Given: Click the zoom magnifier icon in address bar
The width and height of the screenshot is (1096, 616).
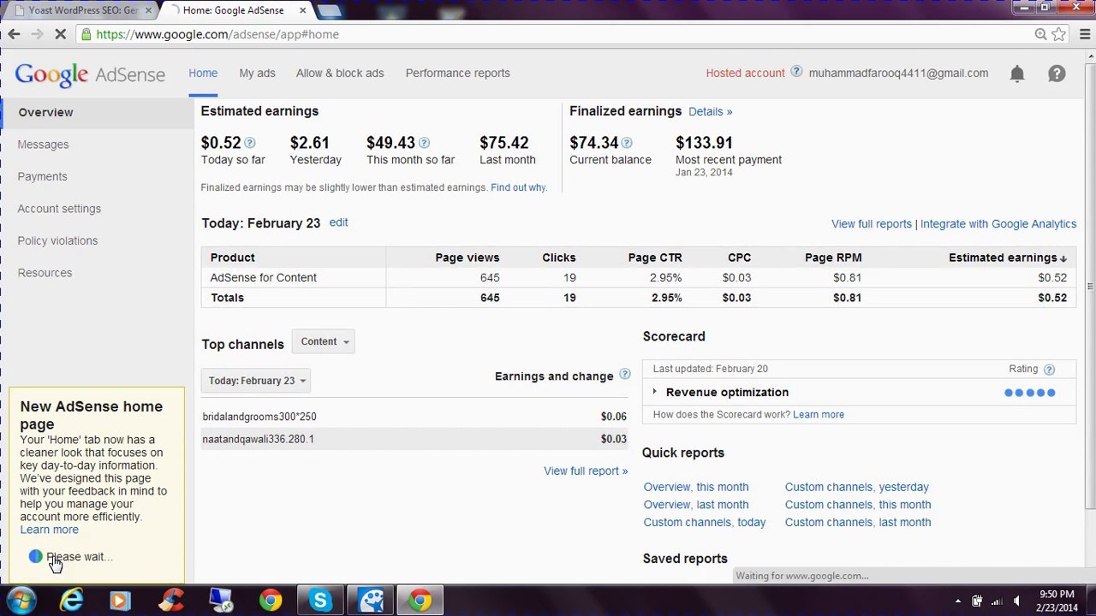Looking at the screenshot, I should 1040,34.
